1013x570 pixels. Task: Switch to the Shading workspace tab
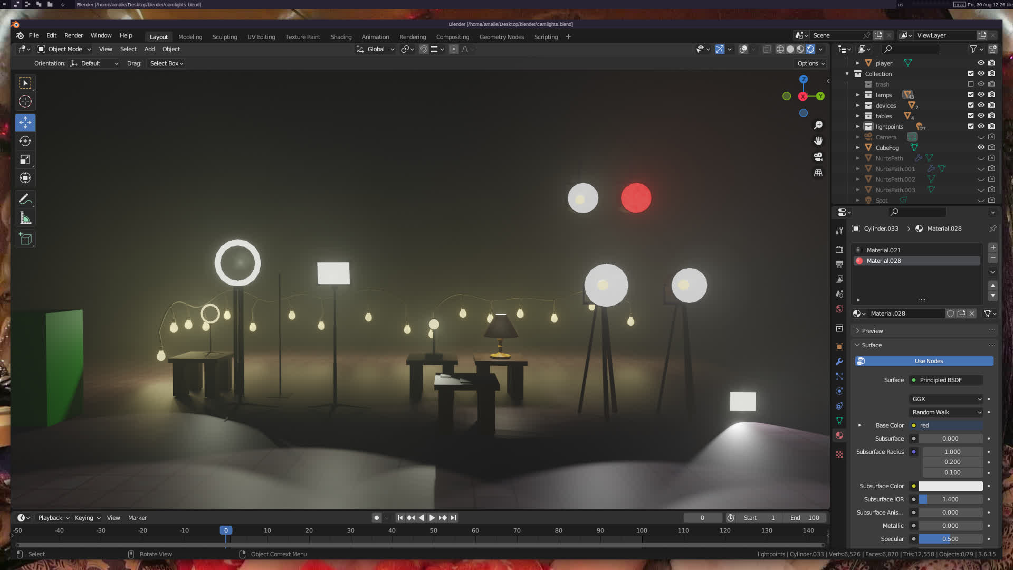click(x=341, y=37)
